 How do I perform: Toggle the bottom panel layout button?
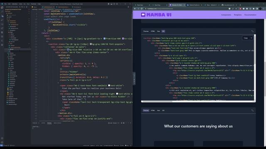click(x=111, y=4)
